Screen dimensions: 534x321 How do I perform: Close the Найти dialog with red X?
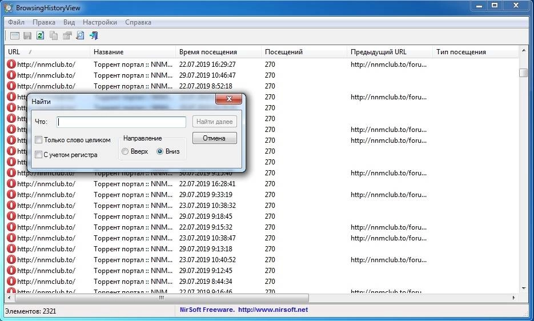coord(229,99)
